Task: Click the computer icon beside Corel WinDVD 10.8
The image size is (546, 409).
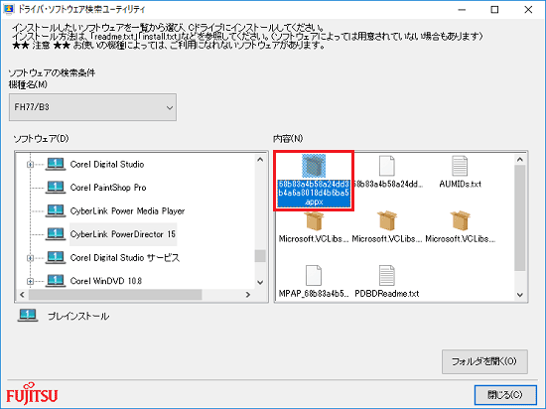Action: [x=56, y=281]
